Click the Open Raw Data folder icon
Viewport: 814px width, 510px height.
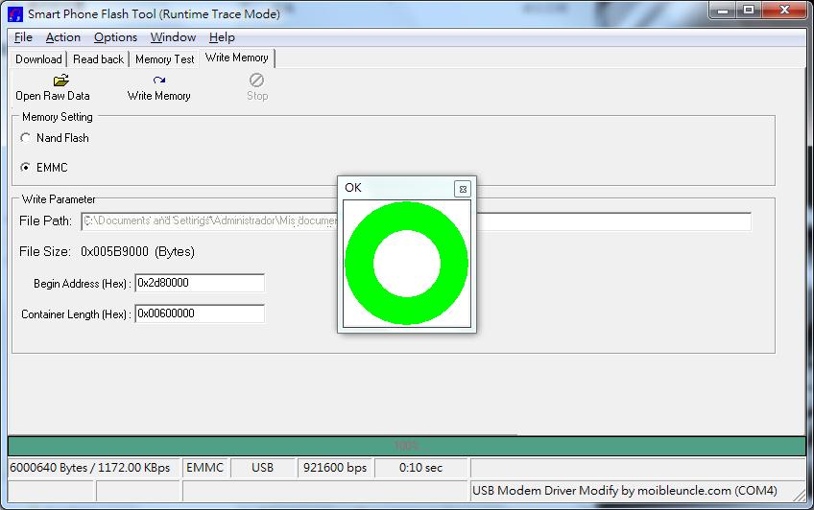(60, 81)
